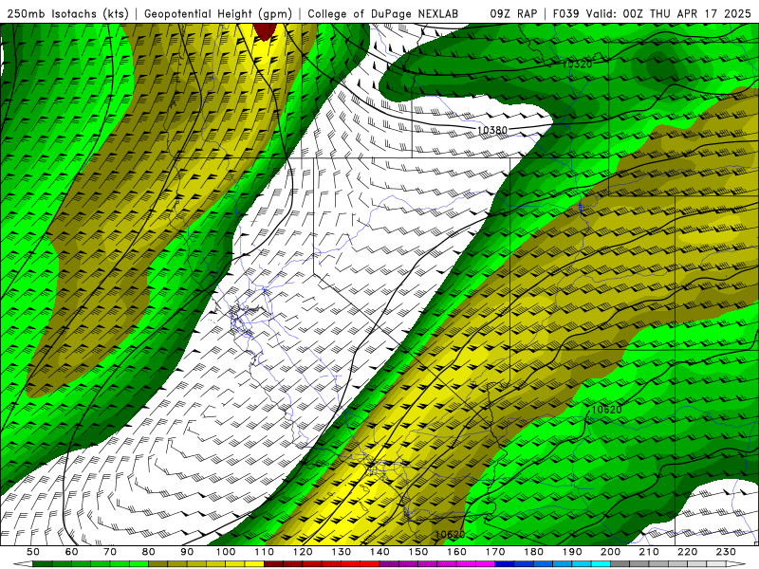Click the '170' colorbar value
The height and width of the screenshot is (569, 759).
pos(495,552)
